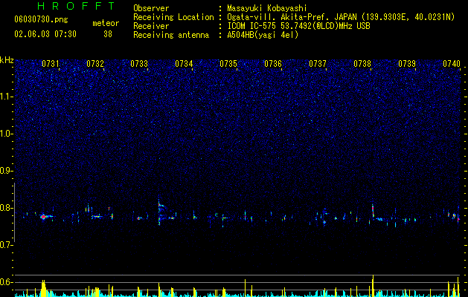Click the Observer label
Image resolution: width=468 pixels, height=297 pixels.
click(151, 8)
